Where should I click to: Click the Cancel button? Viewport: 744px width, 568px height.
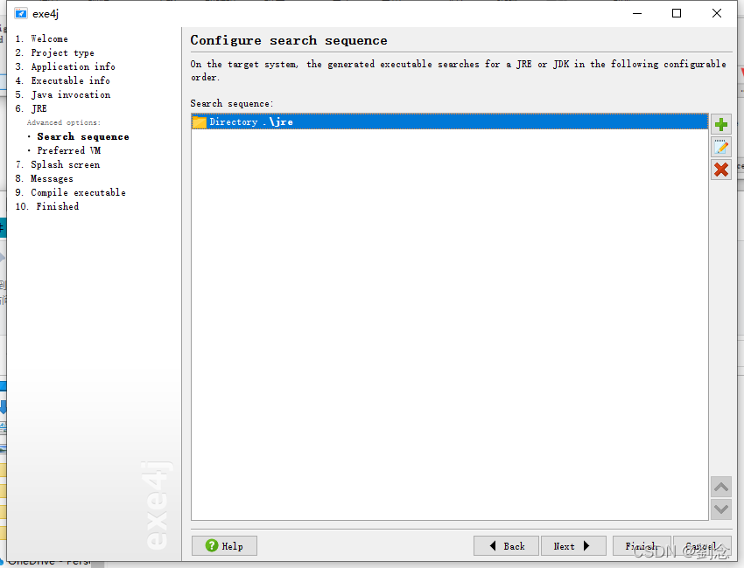[702, 546]
